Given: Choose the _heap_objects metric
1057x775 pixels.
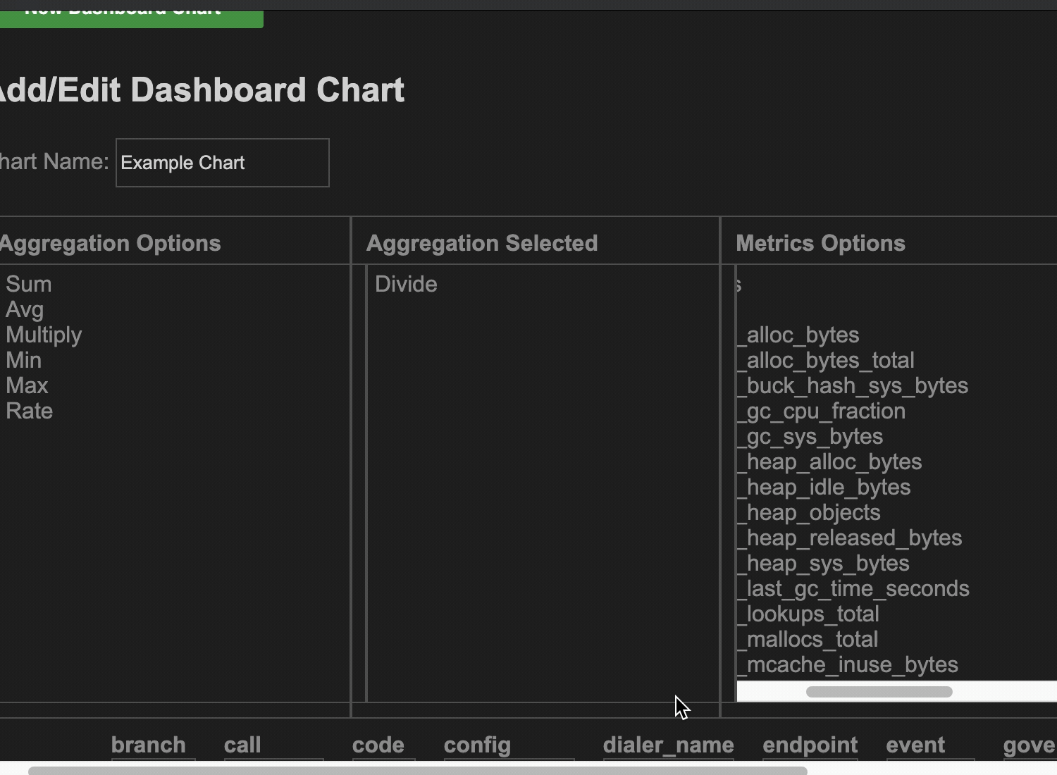Looking at the screenshot, I should click(809, 512).
